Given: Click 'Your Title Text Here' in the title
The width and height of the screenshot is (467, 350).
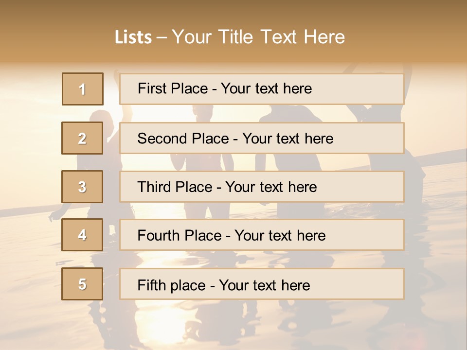Looking at the screenshot, I should click(258, 37).
